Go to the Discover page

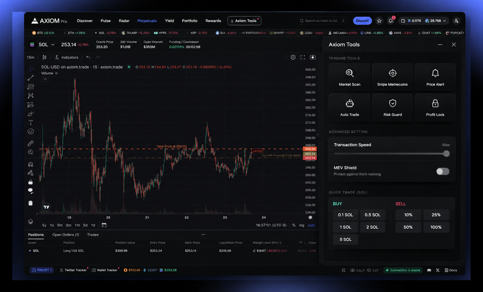(x=85, y=21)
